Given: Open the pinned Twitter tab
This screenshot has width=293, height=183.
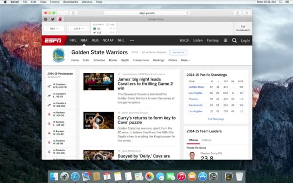Looking at the screenshot, I should pos(53,19).
